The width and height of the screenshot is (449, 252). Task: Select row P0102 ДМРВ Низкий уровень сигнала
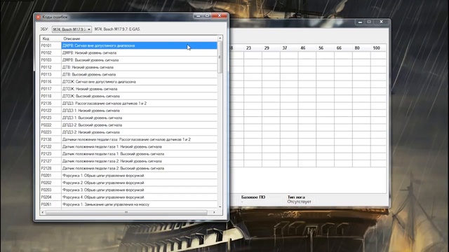click(x=128, y=53)
